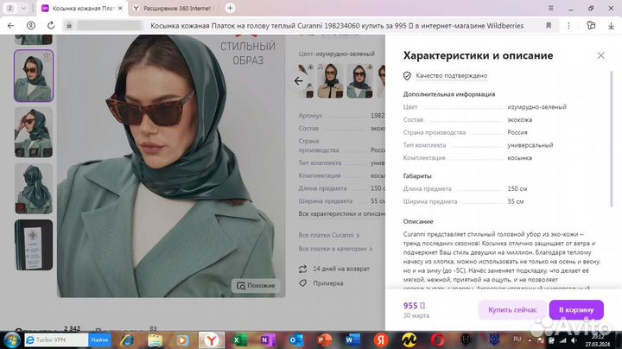Click the main product photo
The image size is (622, 349).
coord(171,166)
